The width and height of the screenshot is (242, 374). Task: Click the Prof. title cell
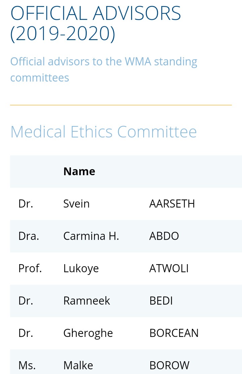(30, 268)
